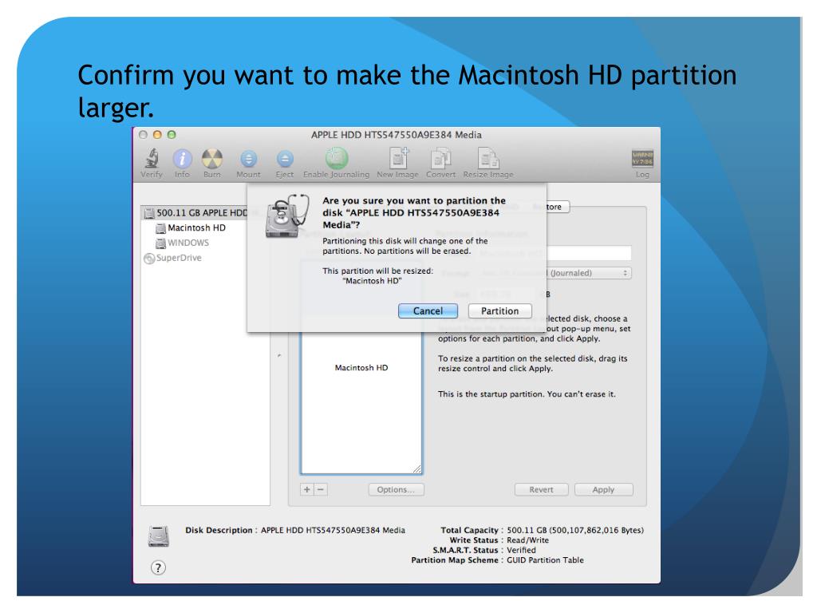Open partition Options button
Image resolution: width=817 pixels, height=613 pixels.
click(x=396, y=489)
